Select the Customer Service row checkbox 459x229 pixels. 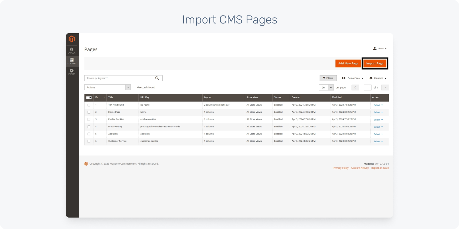pyautogui.click(x=89, y=141)
